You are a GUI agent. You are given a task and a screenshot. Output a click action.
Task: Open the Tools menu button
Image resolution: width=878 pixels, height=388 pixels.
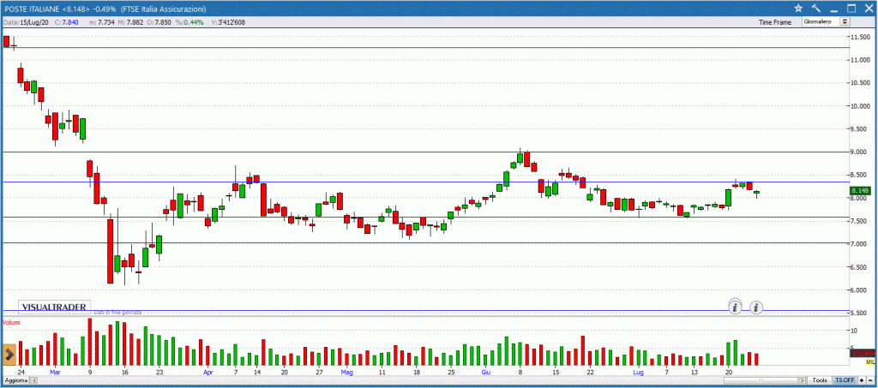pos(820,380)
